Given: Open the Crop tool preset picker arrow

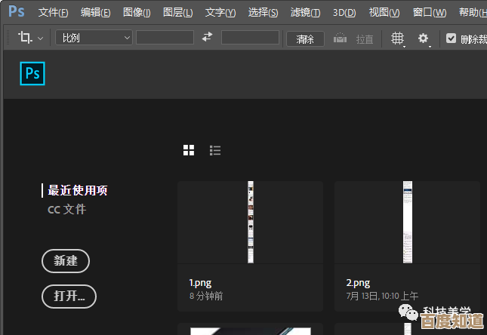Looking at the screenshot, I should pyautogui.click(x=40, y=38).
